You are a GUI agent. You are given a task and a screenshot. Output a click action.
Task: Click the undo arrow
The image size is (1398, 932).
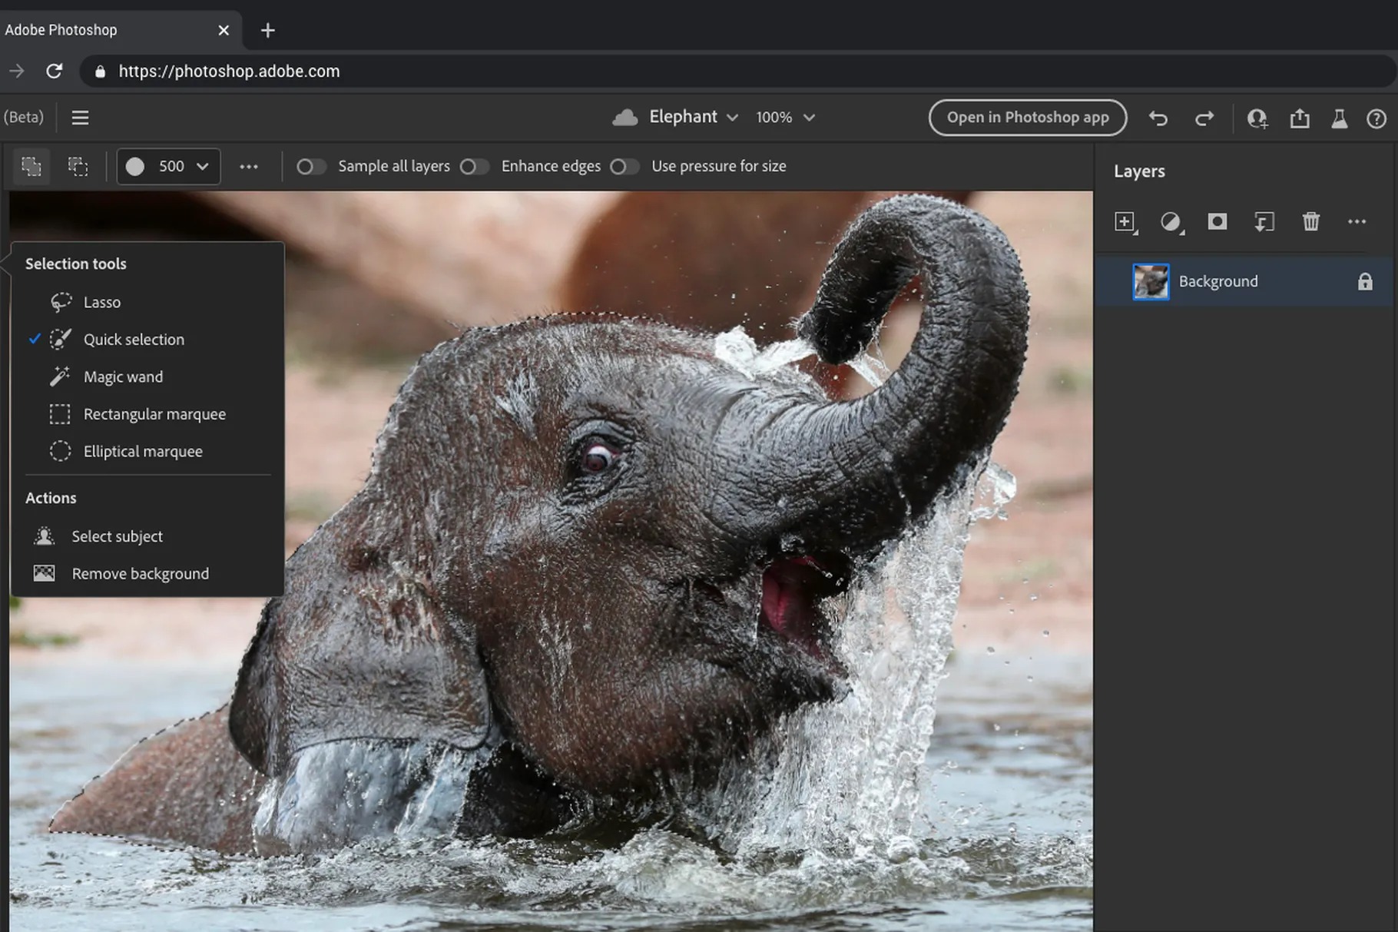(x=1158, y=118)
